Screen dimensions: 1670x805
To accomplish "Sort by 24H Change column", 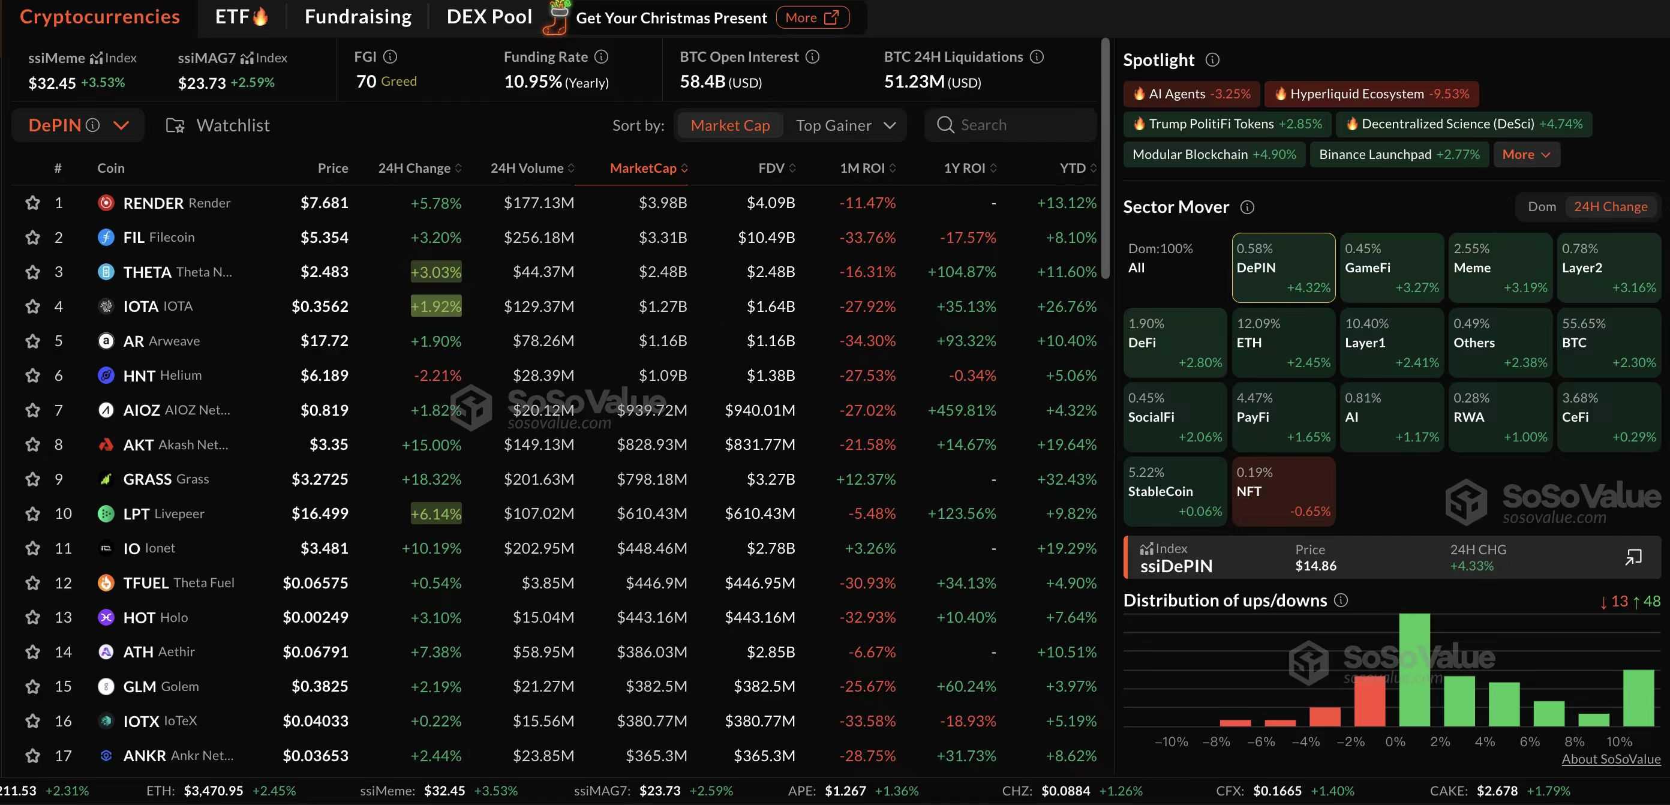I will coord(419,168).
